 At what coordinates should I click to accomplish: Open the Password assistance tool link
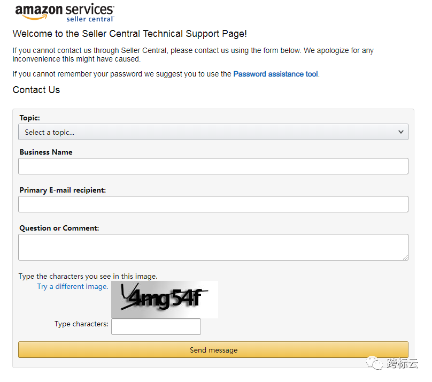click(275, 74)
